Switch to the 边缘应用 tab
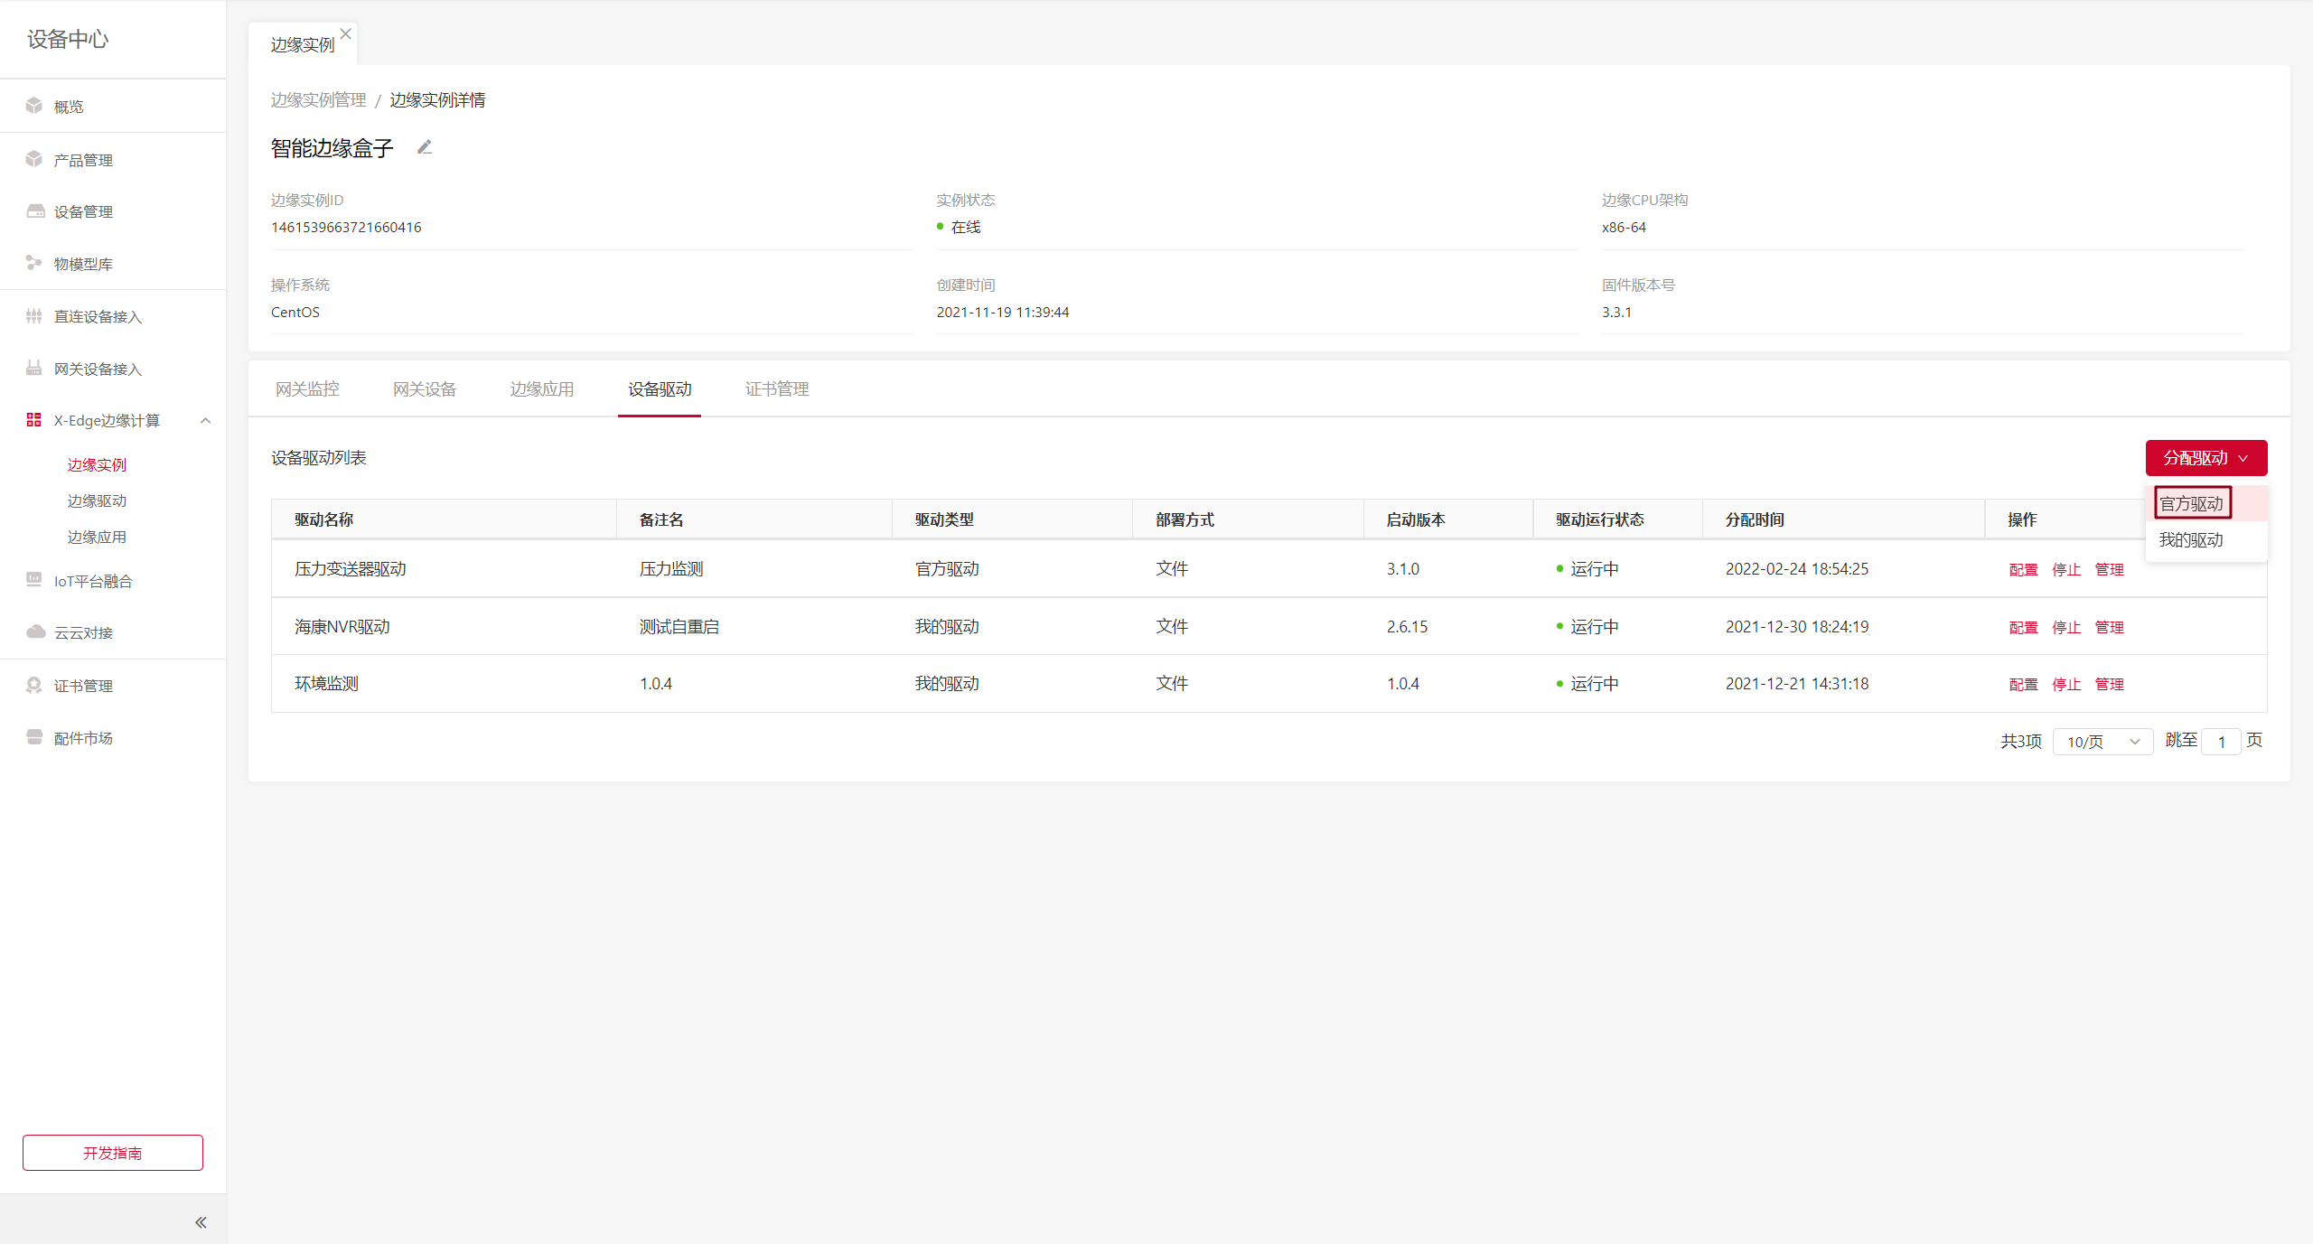 (x=542, y=389)
